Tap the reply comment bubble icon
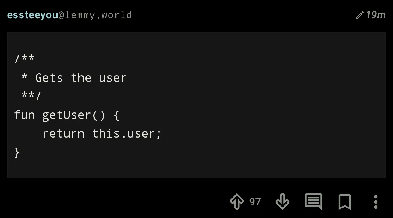393x218 pixels. click(x=313, y=202)
